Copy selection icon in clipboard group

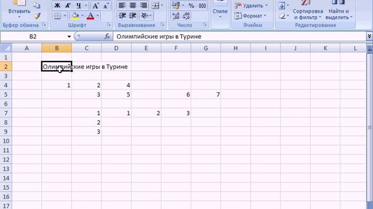(37, 6)
